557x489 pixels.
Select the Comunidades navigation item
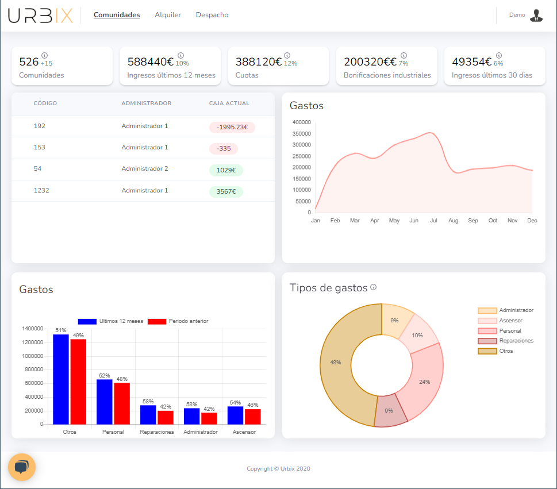coord(117,16)
